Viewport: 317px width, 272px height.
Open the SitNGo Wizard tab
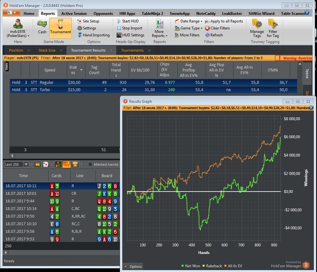(x=261, y=14)
